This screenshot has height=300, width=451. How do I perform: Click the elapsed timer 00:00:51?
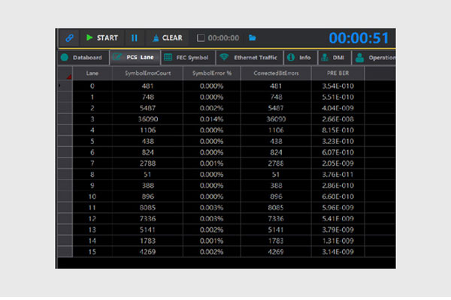tap(359, 38)
